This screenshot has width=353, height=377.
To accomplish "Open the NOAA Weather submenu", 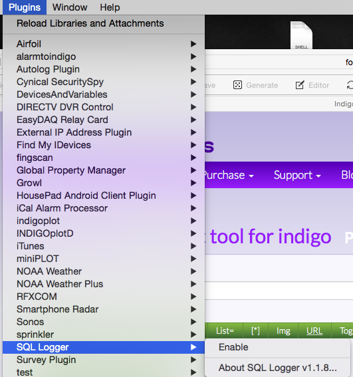I will 104,271.
